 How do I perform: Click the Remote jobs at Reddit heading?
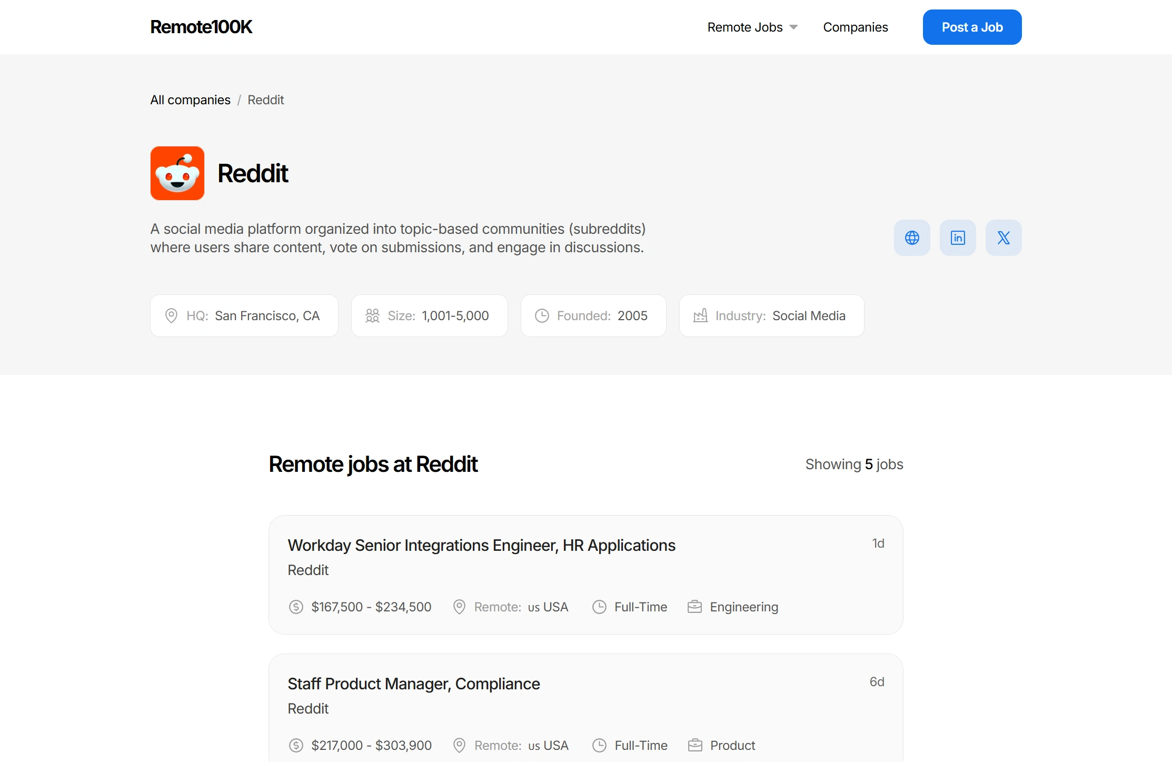(373, 464)
